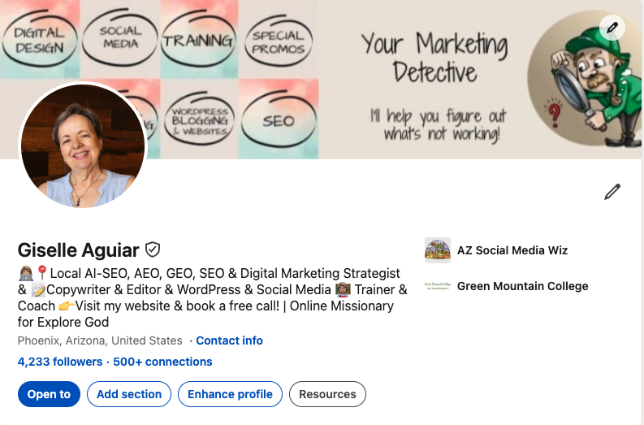Click the Open to button
The image size is (644, 425).
click(x=49, y=394)
